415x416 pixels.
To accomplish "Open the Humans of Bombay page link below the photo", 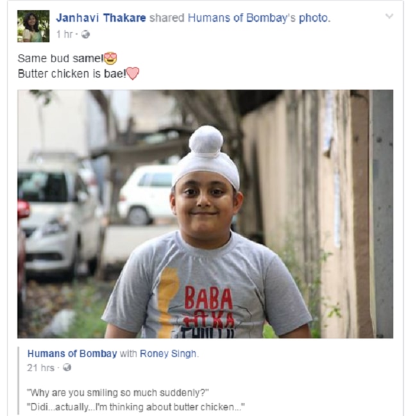I will point(72,354).
